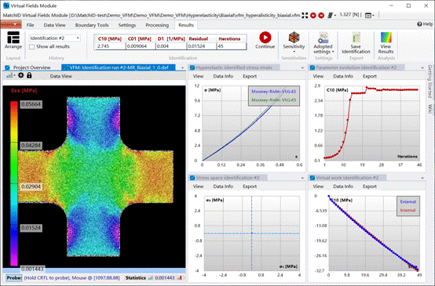Open the Boundary Tools ribbon tab
This screenshot has height=286, width=435.
(x=92, y=25)
